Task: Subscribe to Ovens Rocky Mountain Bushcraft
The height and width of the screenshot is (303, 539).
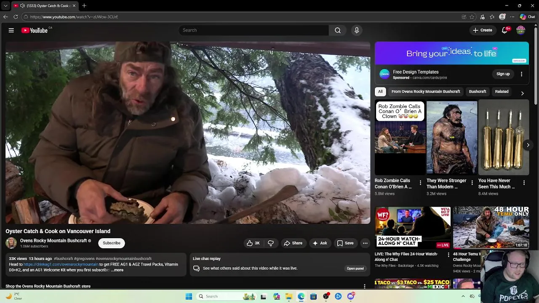Action: click(x=112, y=243)
